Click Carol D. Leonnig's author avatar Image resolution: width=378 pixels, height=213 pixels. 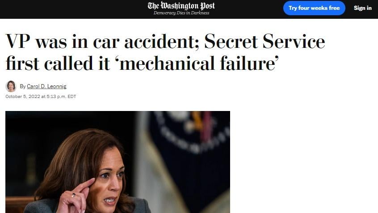pos(11,86)
